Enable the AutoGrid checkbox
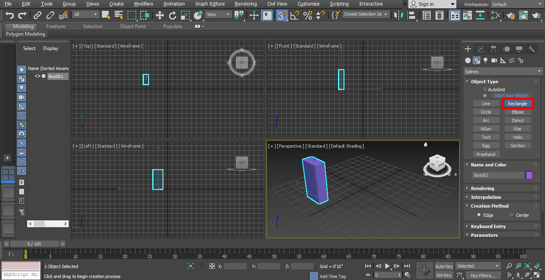 [485, 89]
